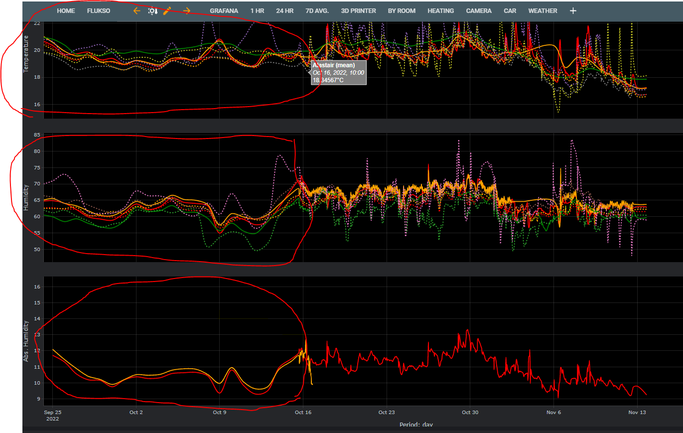Switch to the 1 HR view
Image resolution: width=683 pixels, height=433 pixels.
257,10
